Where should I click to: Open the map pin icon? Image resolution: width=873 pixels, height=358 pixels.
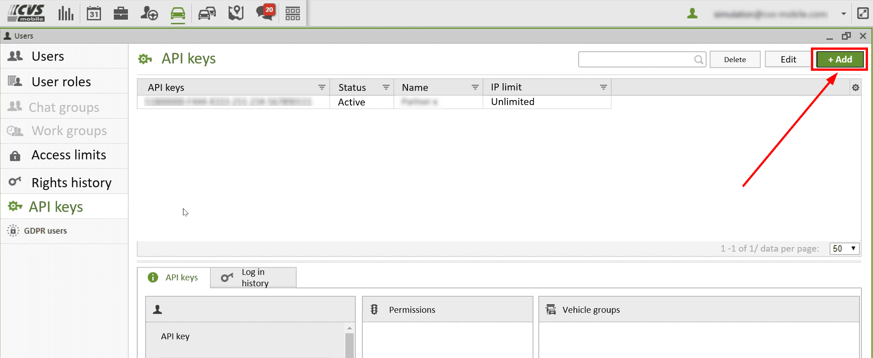(x=236, y=13)
